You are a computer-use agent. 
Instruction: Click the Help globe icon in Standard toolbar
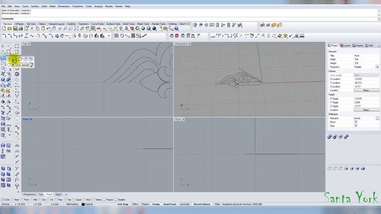pos(176,29)
